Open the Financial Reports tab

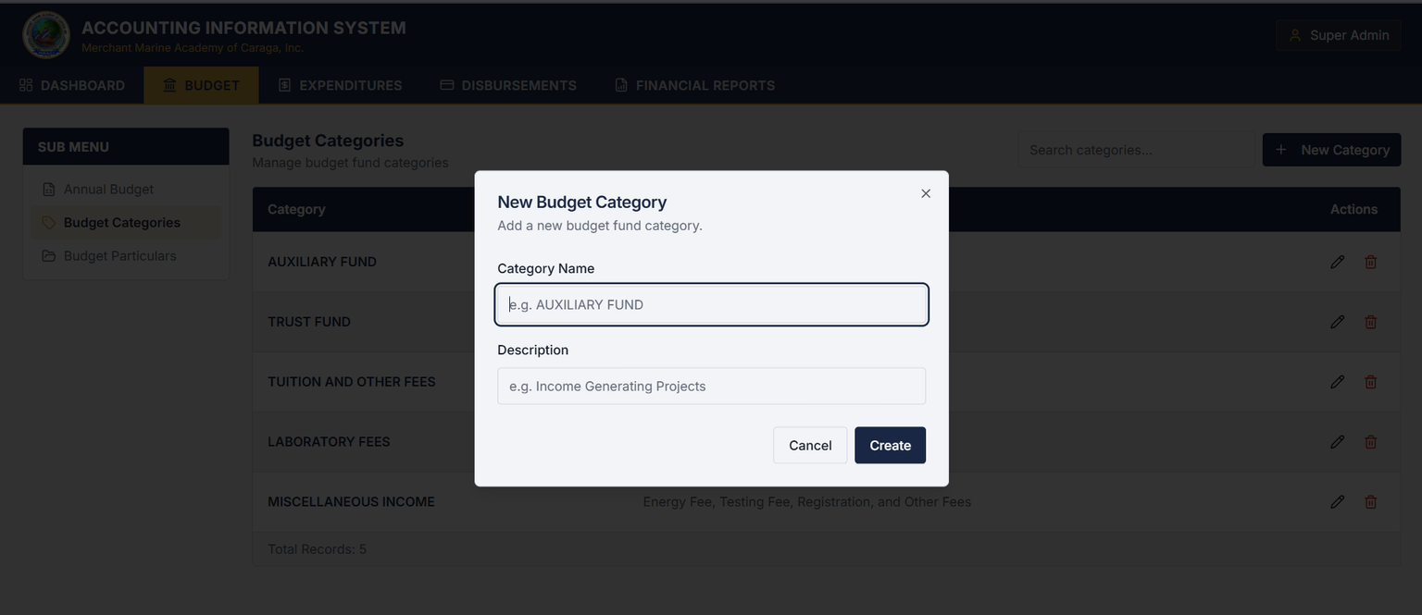pyautogui.click(x=695, y=85)
